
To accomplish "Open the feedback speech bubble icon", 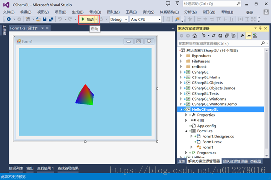I will click(x=168, y=3).
